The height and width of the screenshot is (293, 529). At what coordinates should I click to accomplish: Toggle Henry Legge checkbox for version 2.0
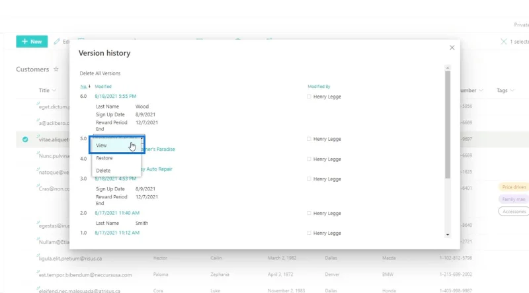309,214
